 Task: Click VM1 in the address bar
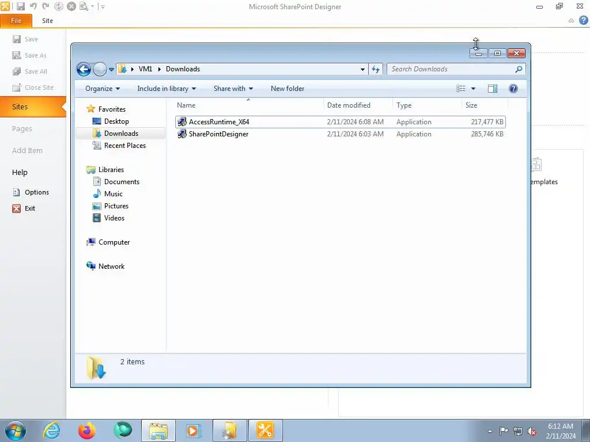pos(145,69)
